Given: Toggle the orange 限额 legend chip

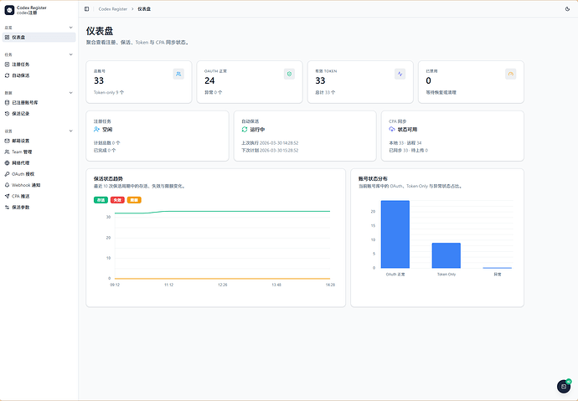Looking at the screenshot, I should tap(134, 200).
